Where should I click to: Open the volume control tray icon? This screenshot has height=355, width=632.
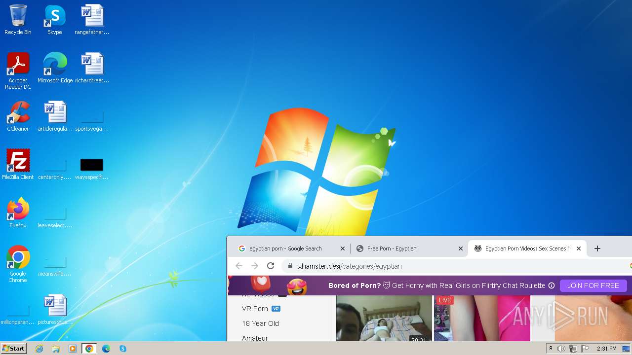561,349
